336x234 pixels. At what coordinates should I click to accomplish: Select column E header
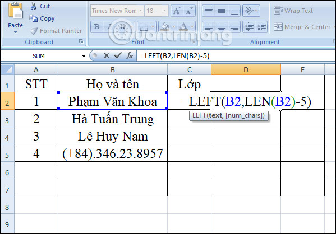click(x=302, y=70)
